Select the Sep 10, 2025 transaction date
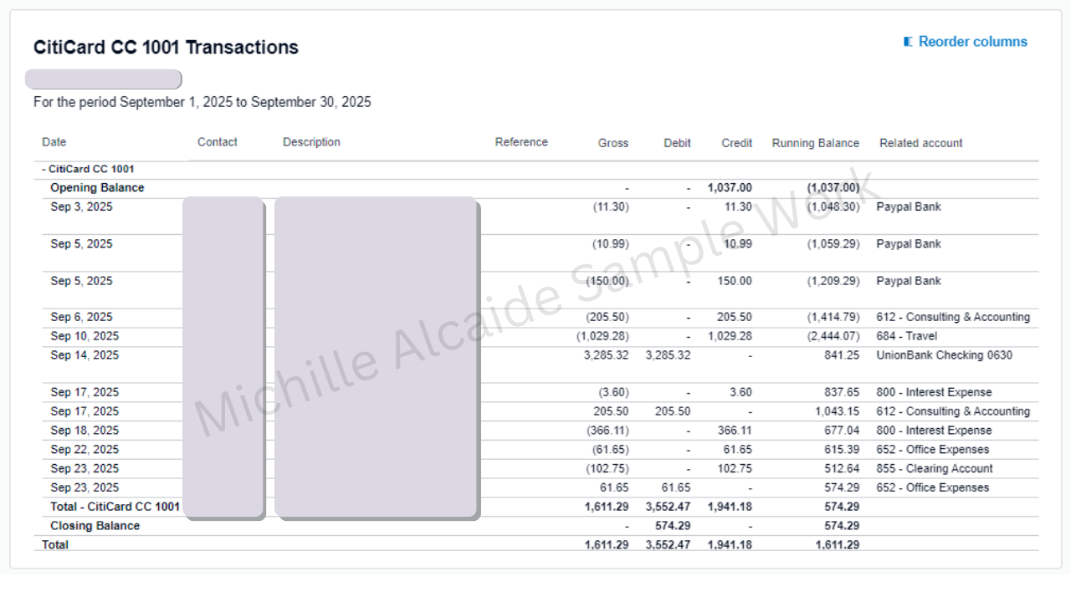Viewport: 1071px width, 602px height. coord(85,336)
